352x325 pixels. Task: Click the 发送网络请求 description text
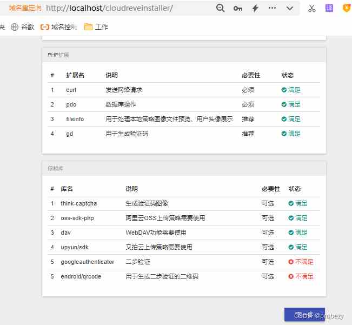click(124, 90)
